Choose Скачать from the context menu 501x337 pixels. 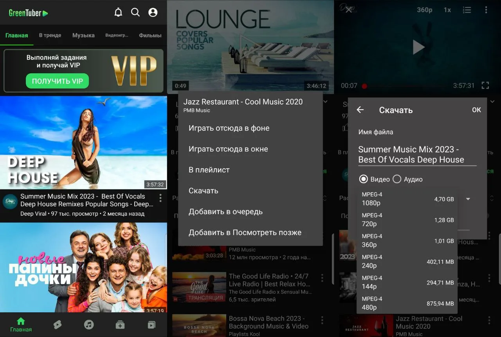204,191
